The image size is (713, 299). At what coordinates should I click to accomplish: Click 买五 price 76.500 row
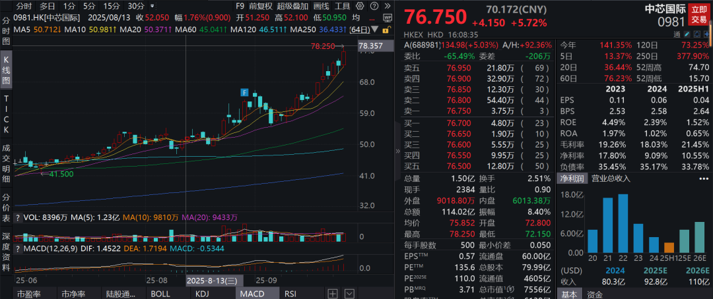[x=476, y=165]
